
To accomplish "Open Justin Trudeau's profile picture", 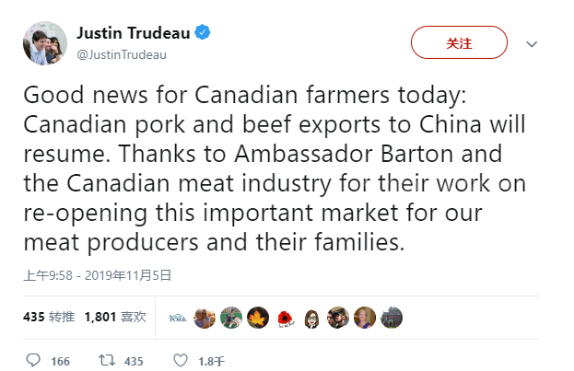I will pyautogui.click(x=44, y=43).
